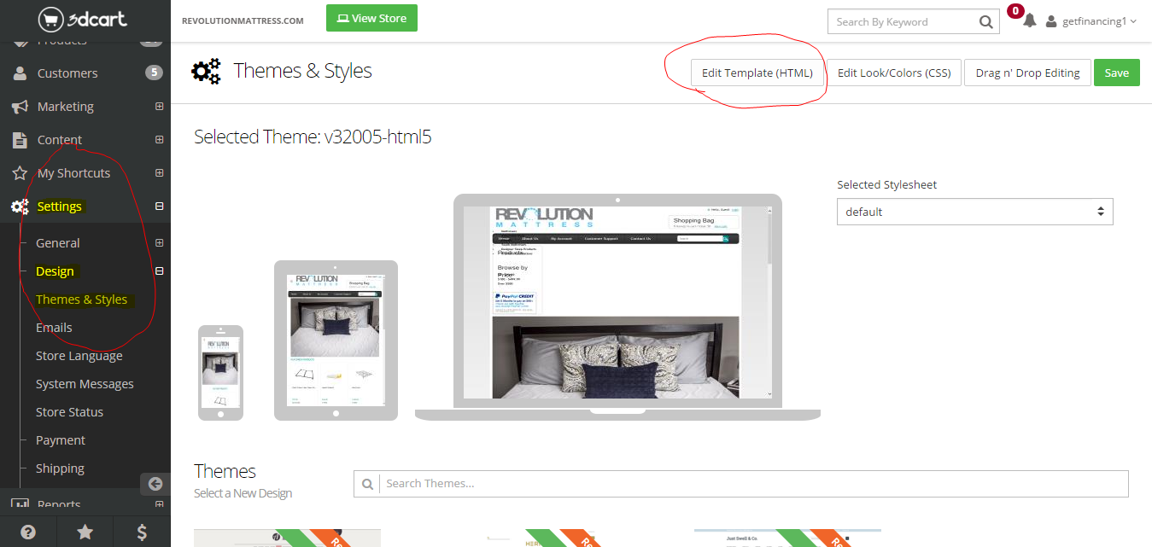Click the View Store button
Viewport: 1152px width, 547px height.
pyautogui.click(x=371, y=18)
